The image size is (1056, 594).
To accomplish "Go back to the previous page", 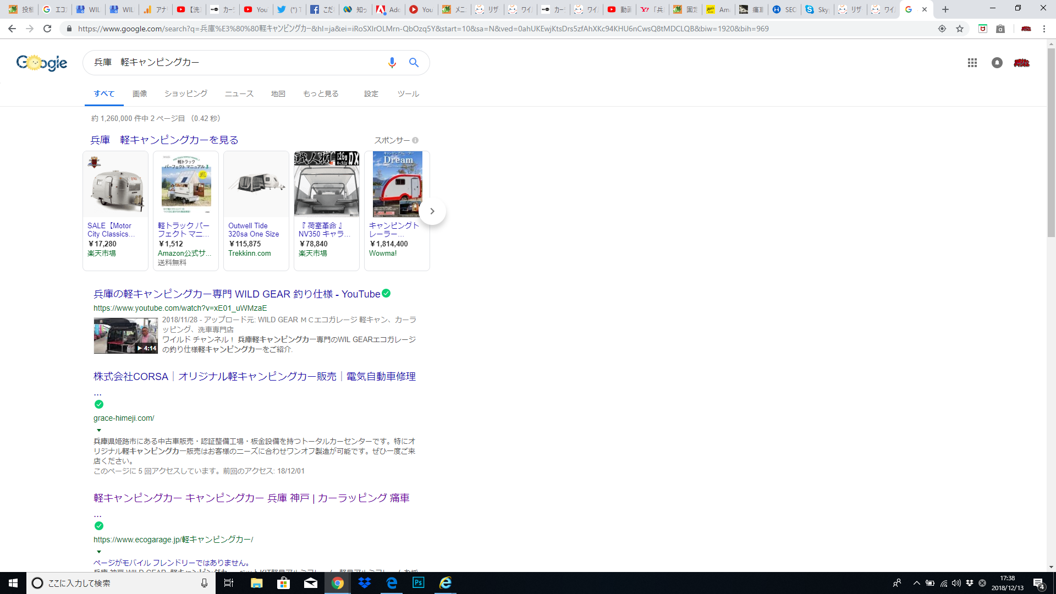I will point(12,29).
